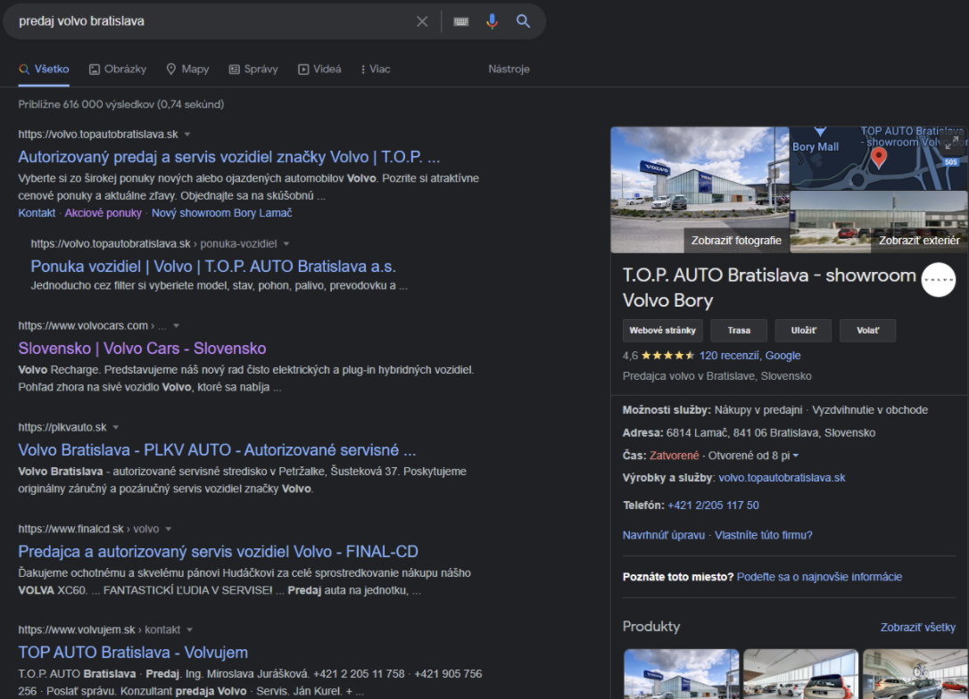The height and width of the screenshot is (699, 969).
Task: Open the Správy tab
Action: [x=253, y=70]
